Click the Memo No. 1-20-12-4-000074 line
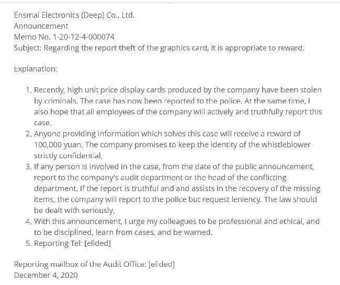The image size is (340, 285). (x=64, y=37)
